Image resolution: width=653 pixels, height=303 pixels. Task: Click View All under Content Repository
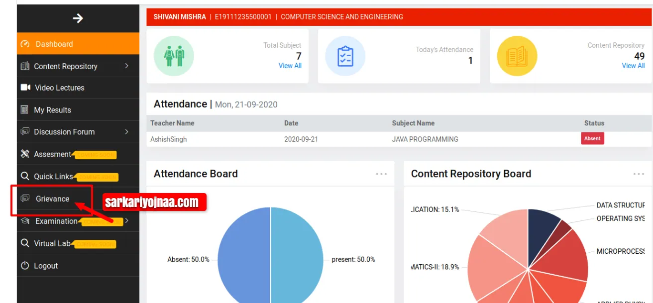(x=633, y=66)
